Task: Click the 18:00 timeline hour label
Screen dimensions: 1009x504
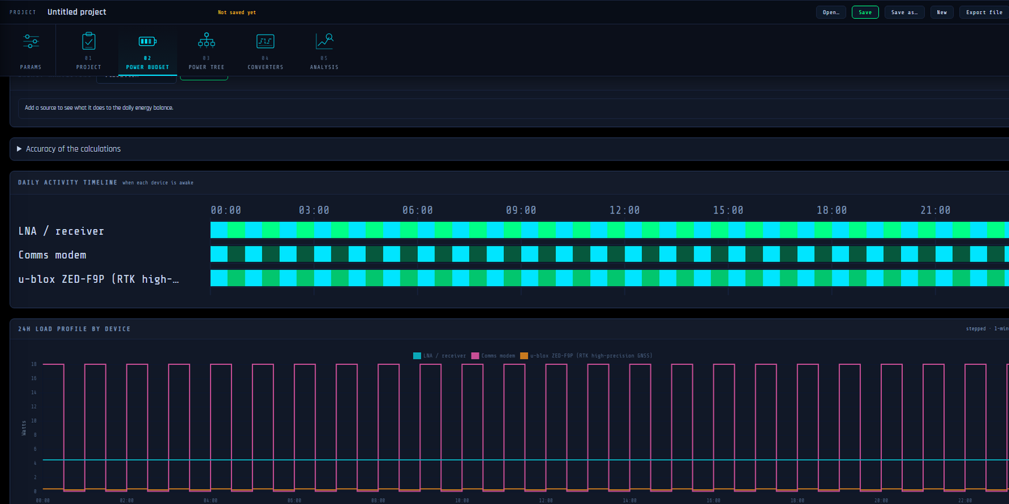Action: tap(832, 210)
